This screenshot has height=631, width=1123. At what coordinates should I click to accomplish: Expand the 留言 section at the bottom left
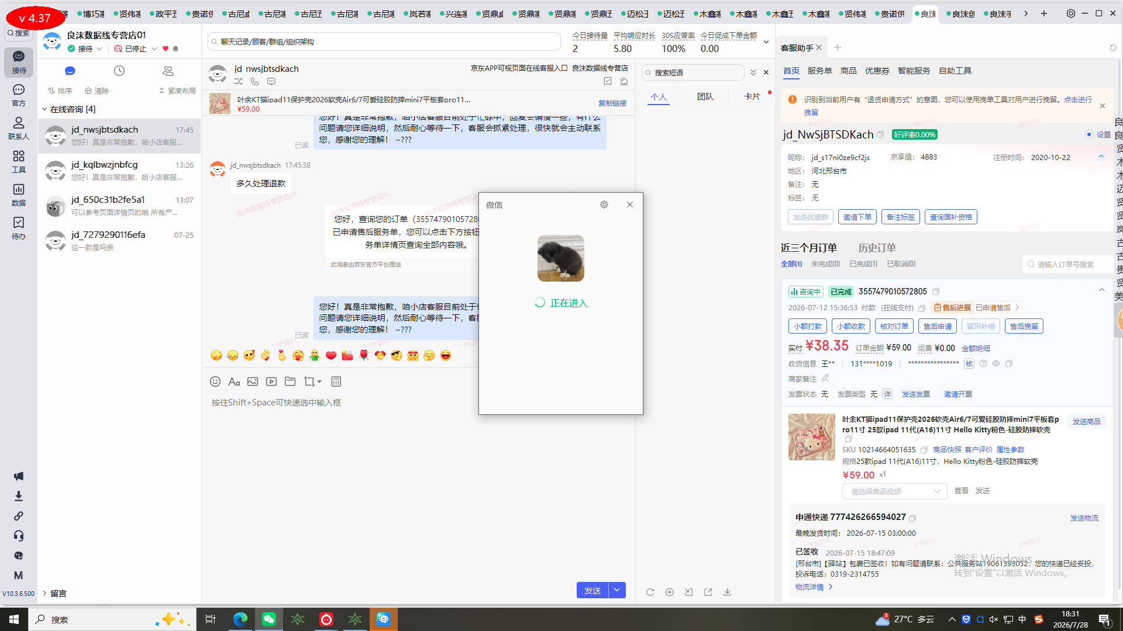[x=44, y=593]
